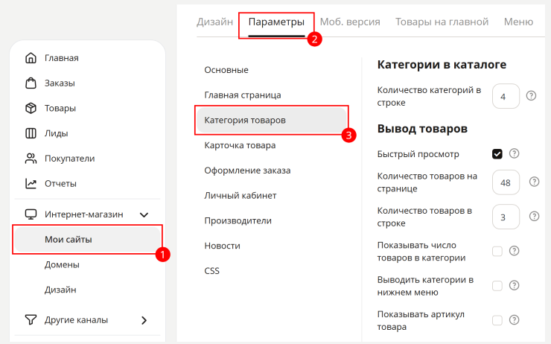This screenshot has width=551, height=344.
Task: Open help for Выводить категории в нижнем меню
Action: (x=514, y=285)
